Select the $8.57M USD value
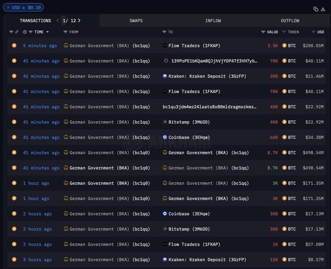The width and height of the screenshot is (331, 269). point(315,260)
